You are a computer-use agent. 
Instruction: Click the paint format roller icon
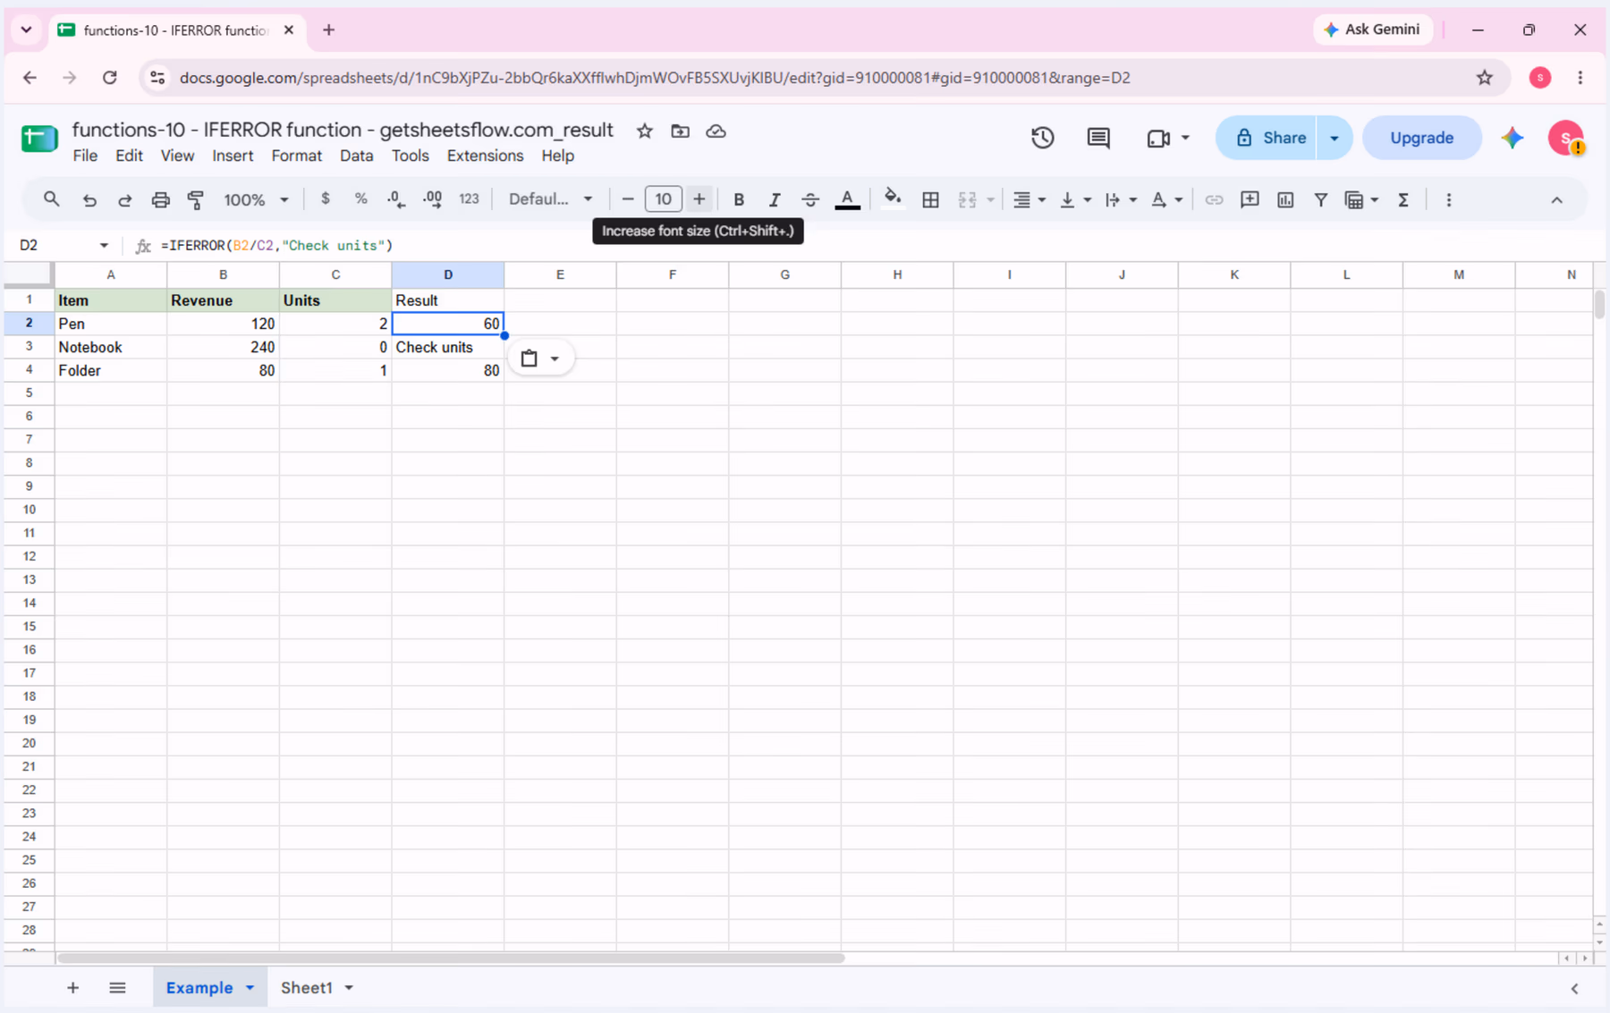[x=196, y=199]
